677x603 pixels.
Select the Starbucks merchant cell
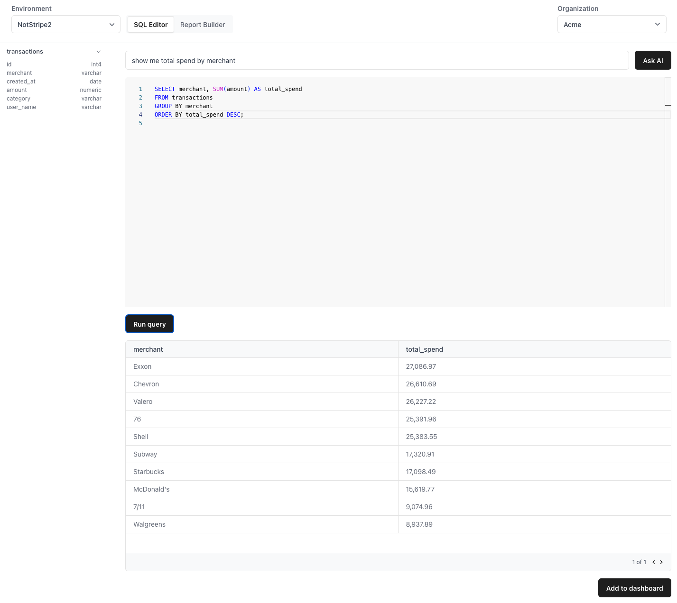[x=262, y=472]
